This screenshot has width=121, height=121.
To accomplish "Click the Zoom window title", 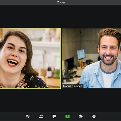I will click(x=61, y=2).
